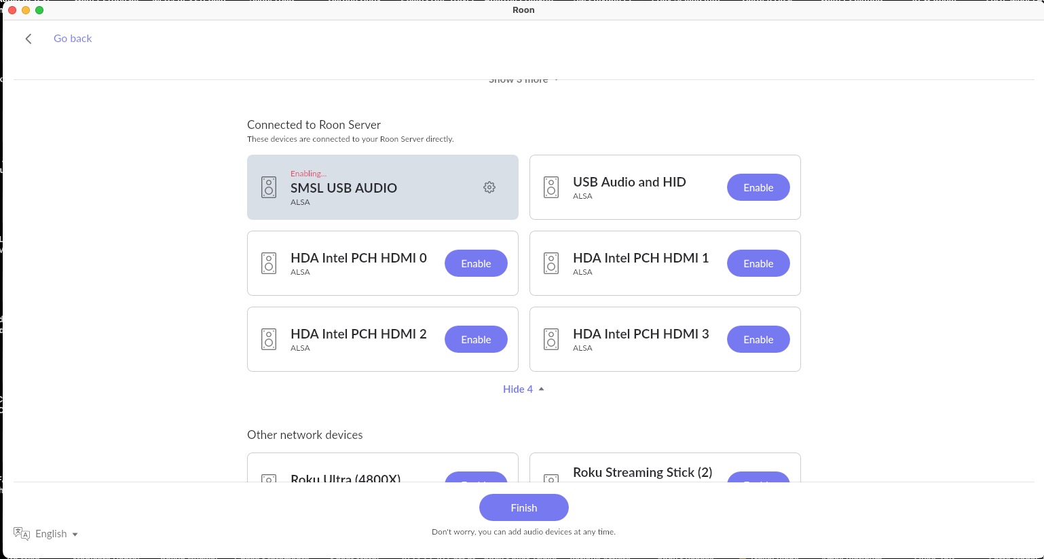Click the Other network devices heading
The image size is (1044, 559).
tap(305, 435)
